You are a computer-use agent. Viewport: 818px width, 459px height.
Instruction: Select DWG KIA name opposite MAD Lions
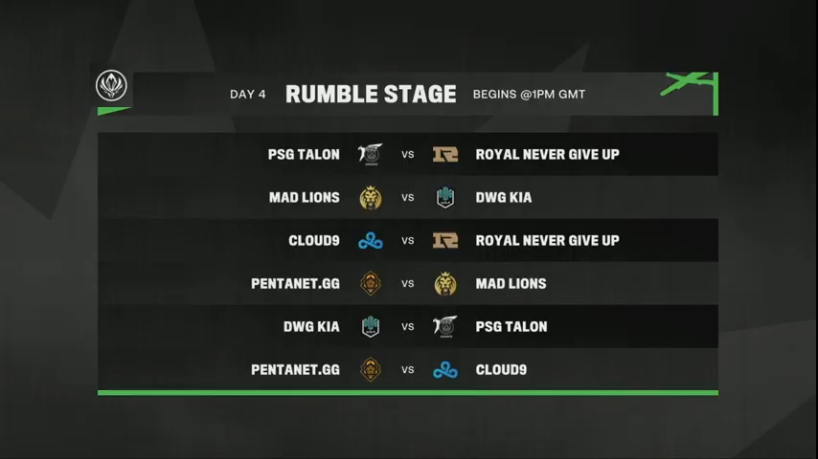(504, 197)
